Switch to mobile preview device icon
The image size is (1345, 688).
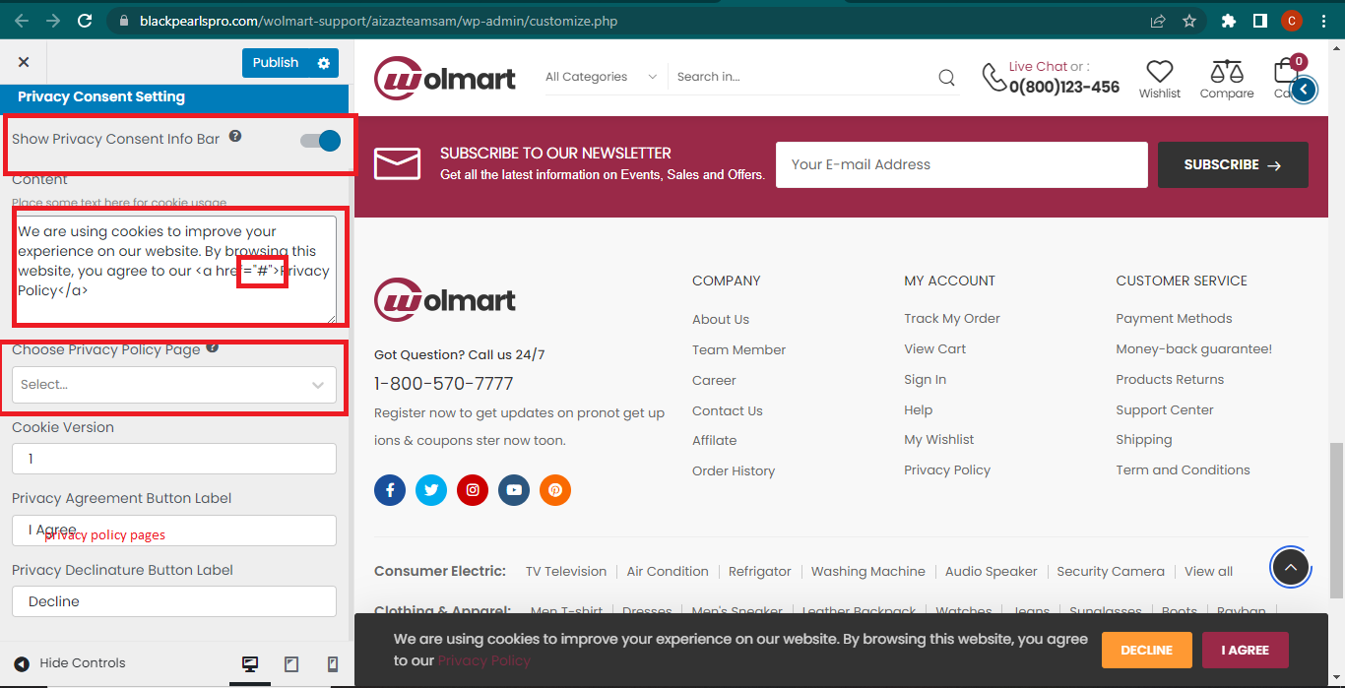(x=332, y=664)
